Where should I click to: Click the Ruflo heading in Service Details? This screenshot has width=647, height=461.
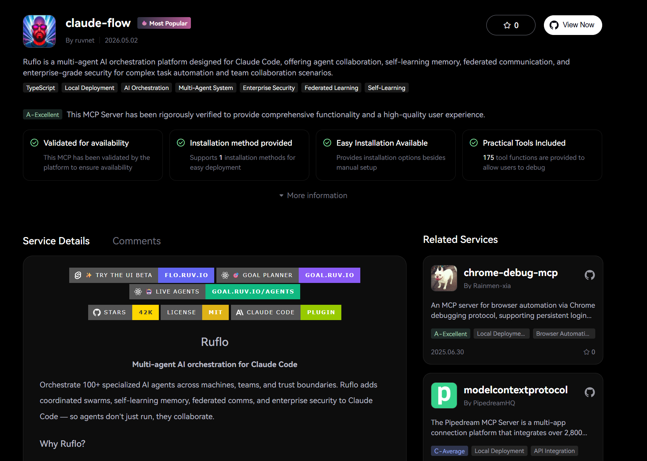click(215, 342)
